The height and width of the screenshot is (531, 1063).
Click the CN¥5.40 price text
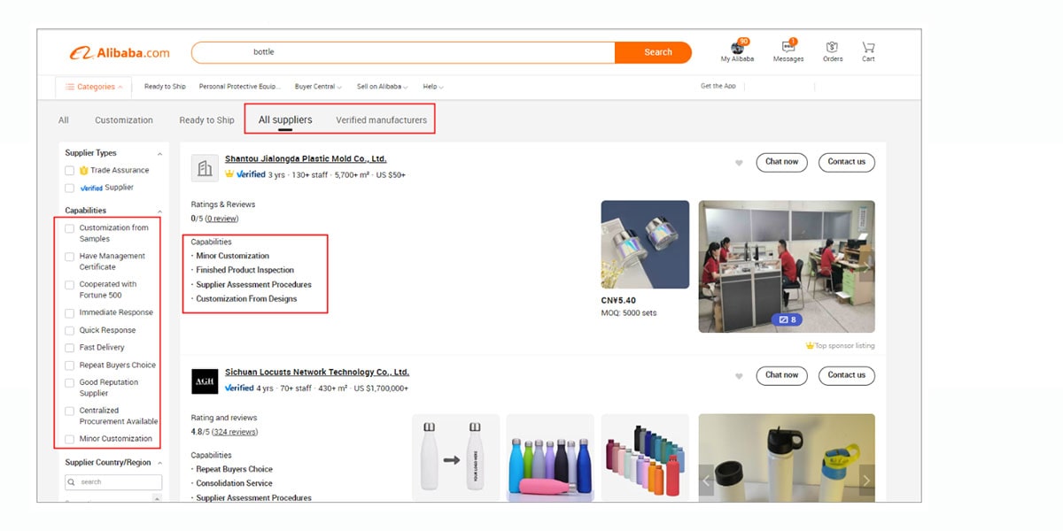click(x=618, y=301)
